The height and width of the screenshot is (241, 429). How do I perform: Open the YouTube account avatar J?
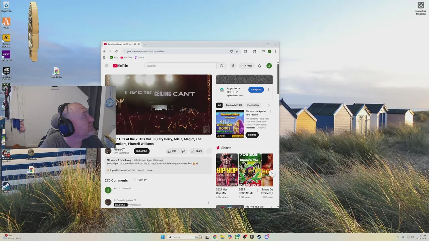[x=269, y=66]
